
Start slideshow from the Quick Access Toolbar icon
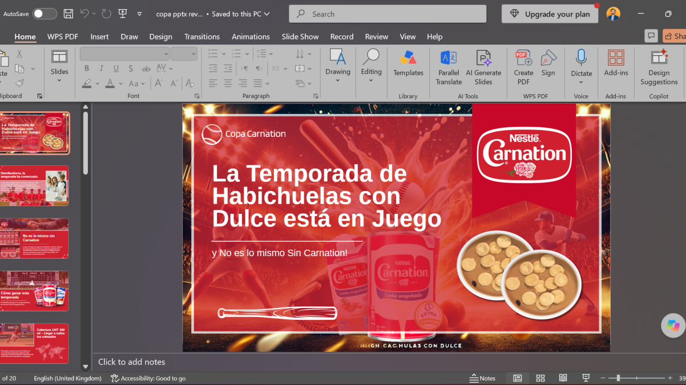click(x=123, y=14)
